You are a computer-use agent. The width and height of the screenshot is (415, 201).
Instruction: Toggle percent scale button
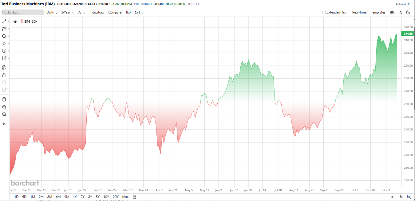tap(401, 197)
